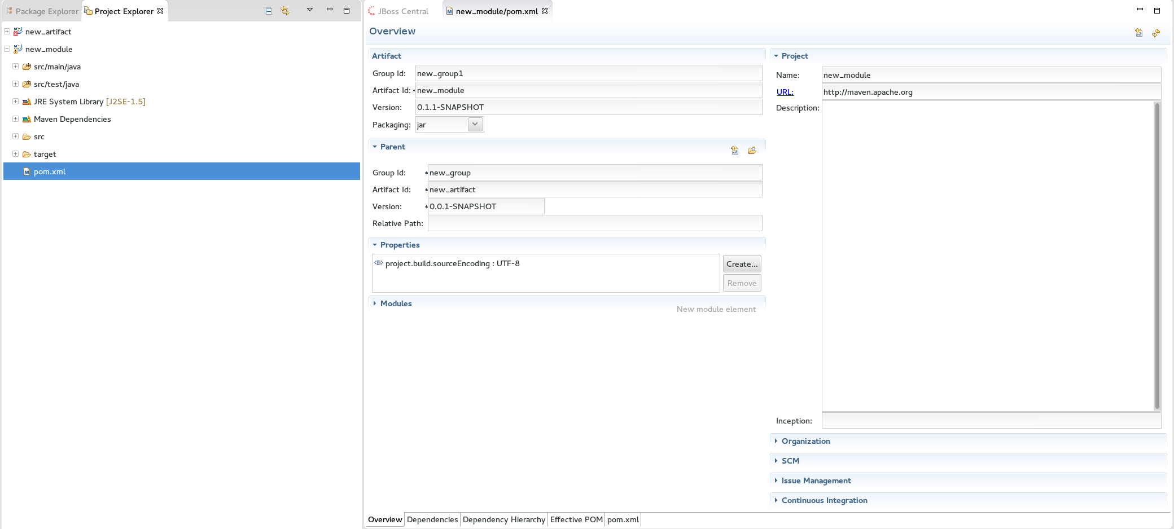Collapse new_module project node
The width and height of the screenshot is (1174, 529).
[7, 49]
